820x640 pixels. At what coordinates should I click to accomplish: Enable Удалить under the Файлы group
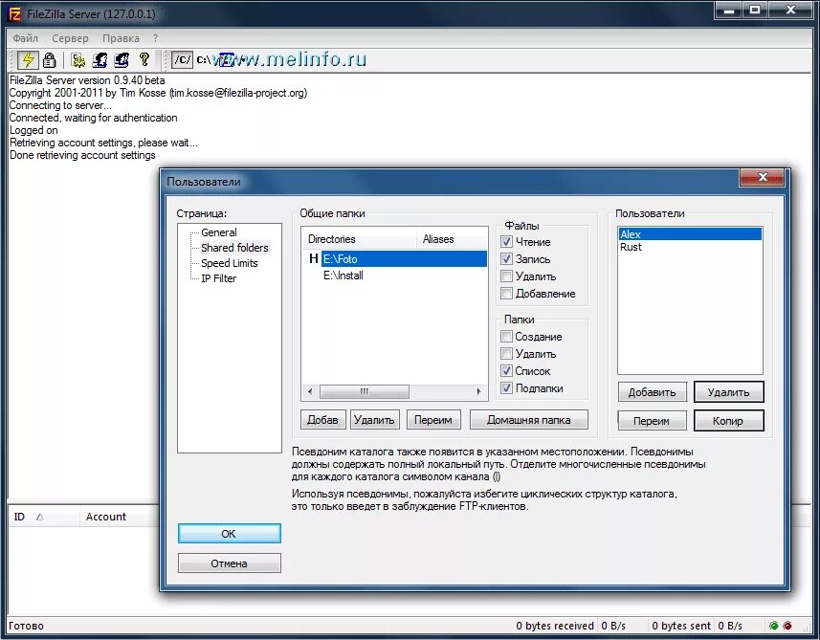coord(506,276)
